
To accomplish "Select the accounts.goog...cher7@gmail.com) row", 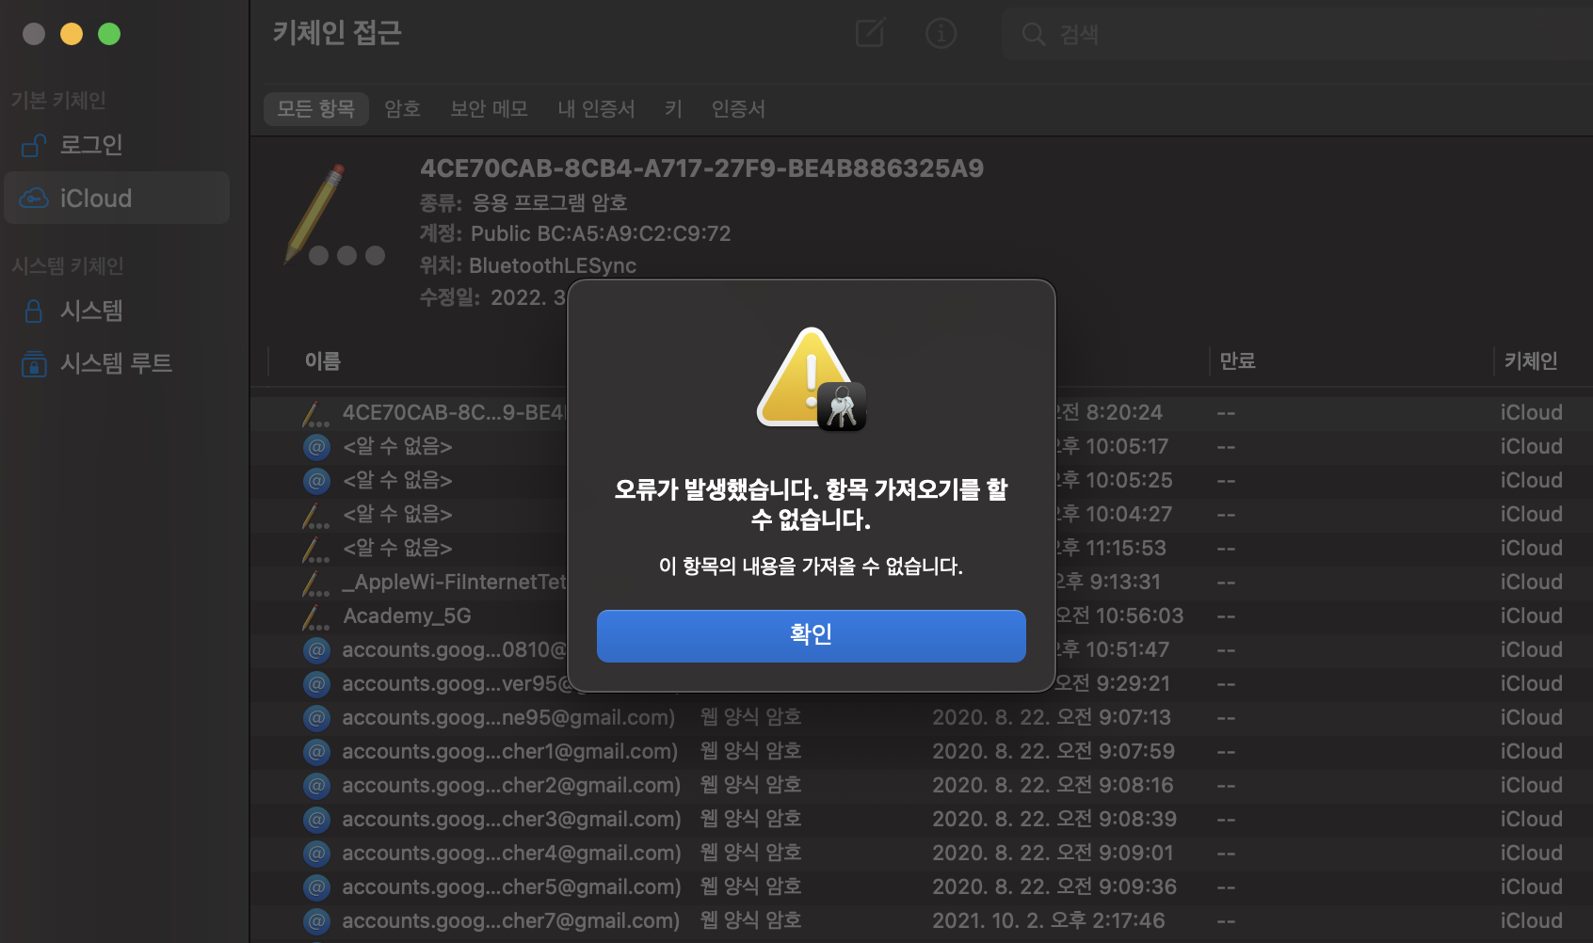I will 921,920.
